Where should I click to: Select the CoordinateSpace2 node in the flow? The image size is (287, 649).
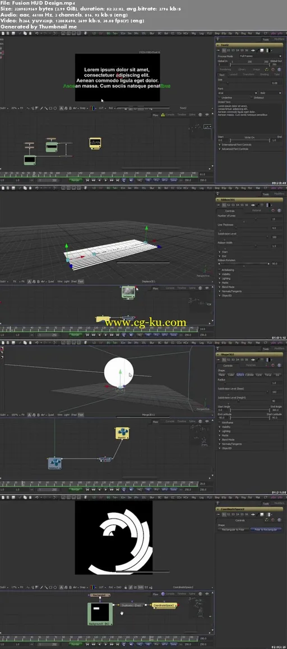(164, 605)
